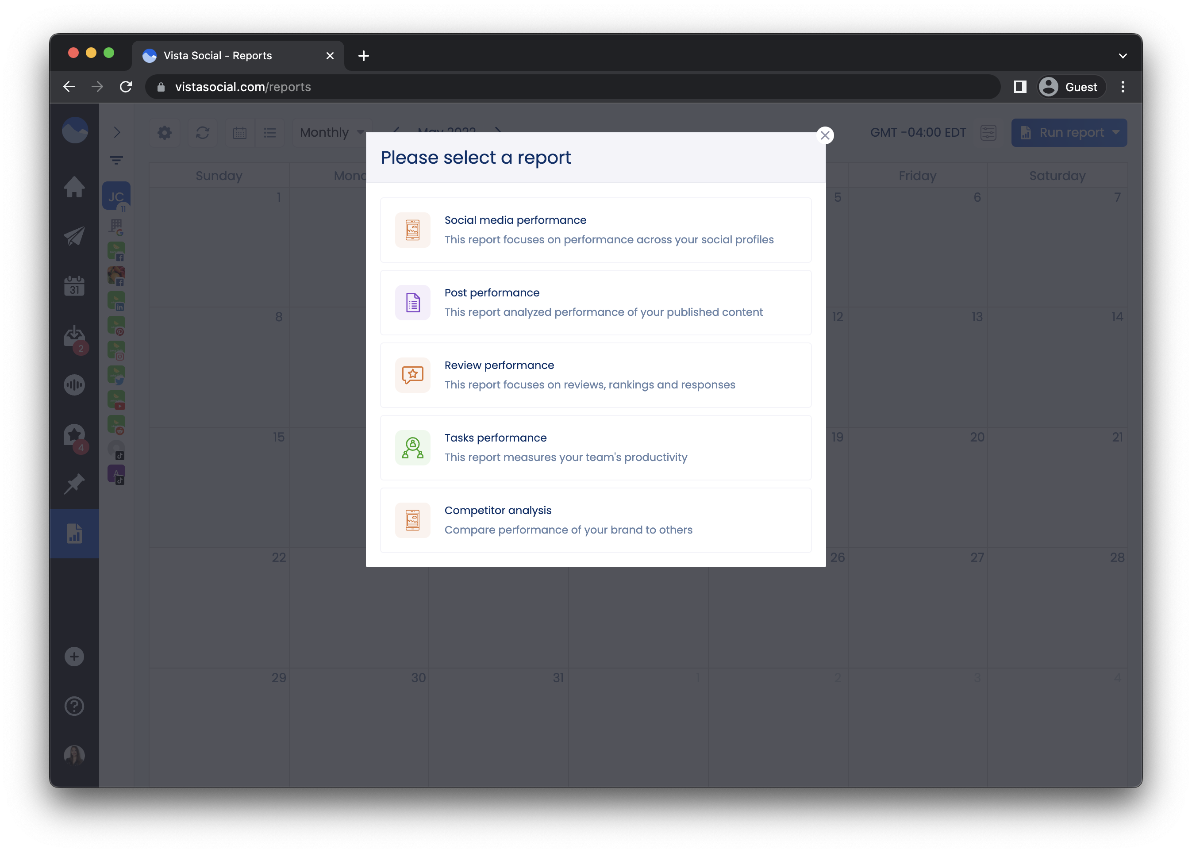1192x853 pixels.
Task: Switch to list view using the list icon
Action: click(x=269, y=132)
